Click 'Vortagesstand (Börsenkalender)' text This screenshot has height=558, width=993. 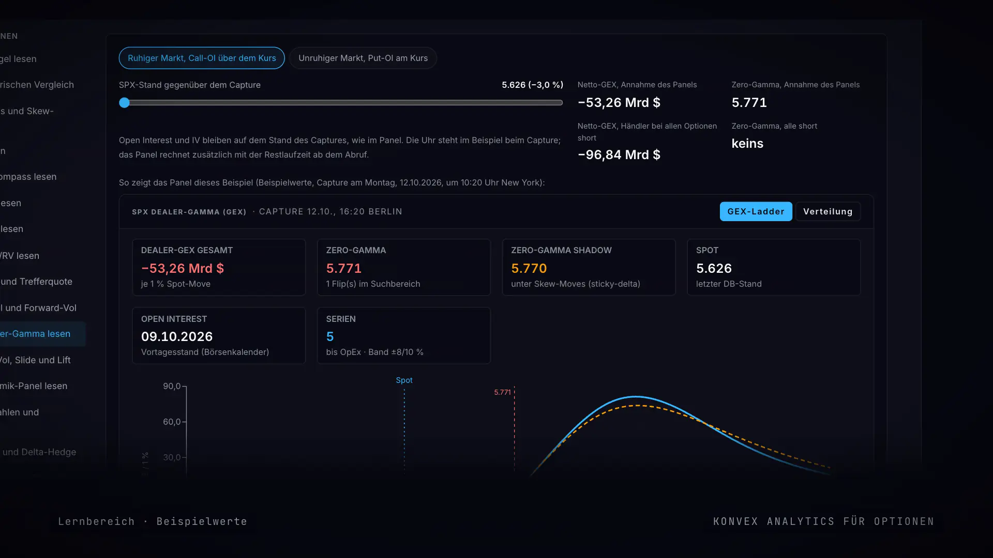205,352
